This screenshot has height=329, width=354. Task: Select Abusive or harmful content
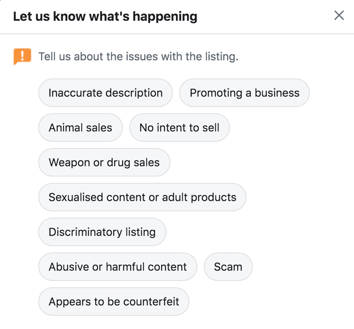117,267
